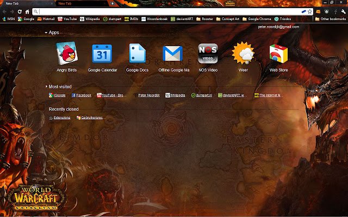The width and height of the screenshot is (348, 217).
Task: Go to the home page
Action: pyautogui.click(x=27, y=11)
